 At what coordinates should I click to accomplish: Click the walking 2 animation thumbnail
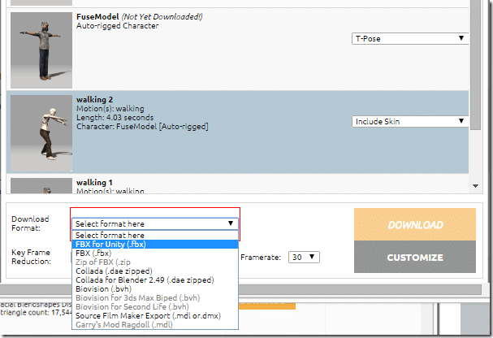[x=40, y=131]
